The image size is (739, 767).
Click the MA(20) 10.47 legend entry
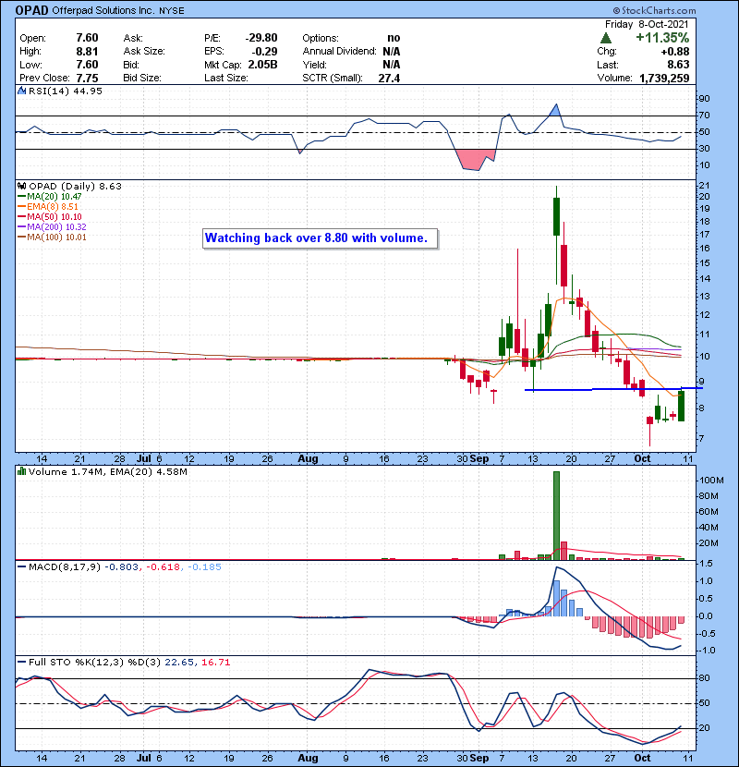click(49, 197)
